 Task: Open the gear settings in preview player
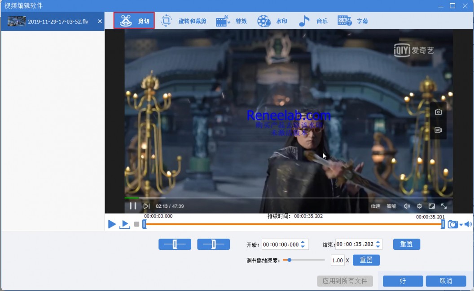419,206
